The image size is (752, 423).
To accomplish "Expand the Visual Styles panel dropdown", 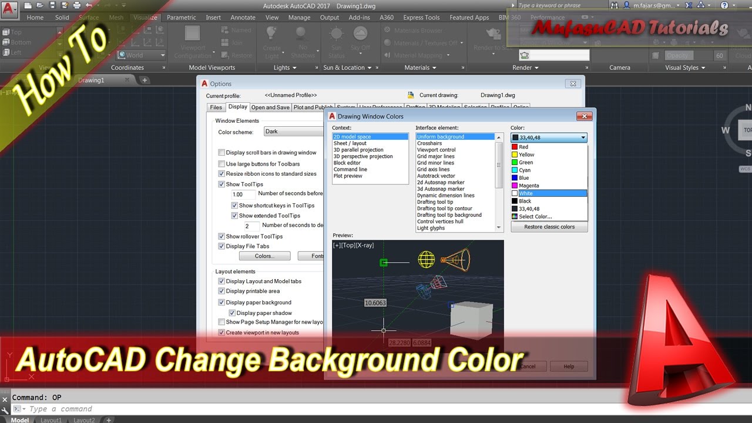I will click(685, 68).
